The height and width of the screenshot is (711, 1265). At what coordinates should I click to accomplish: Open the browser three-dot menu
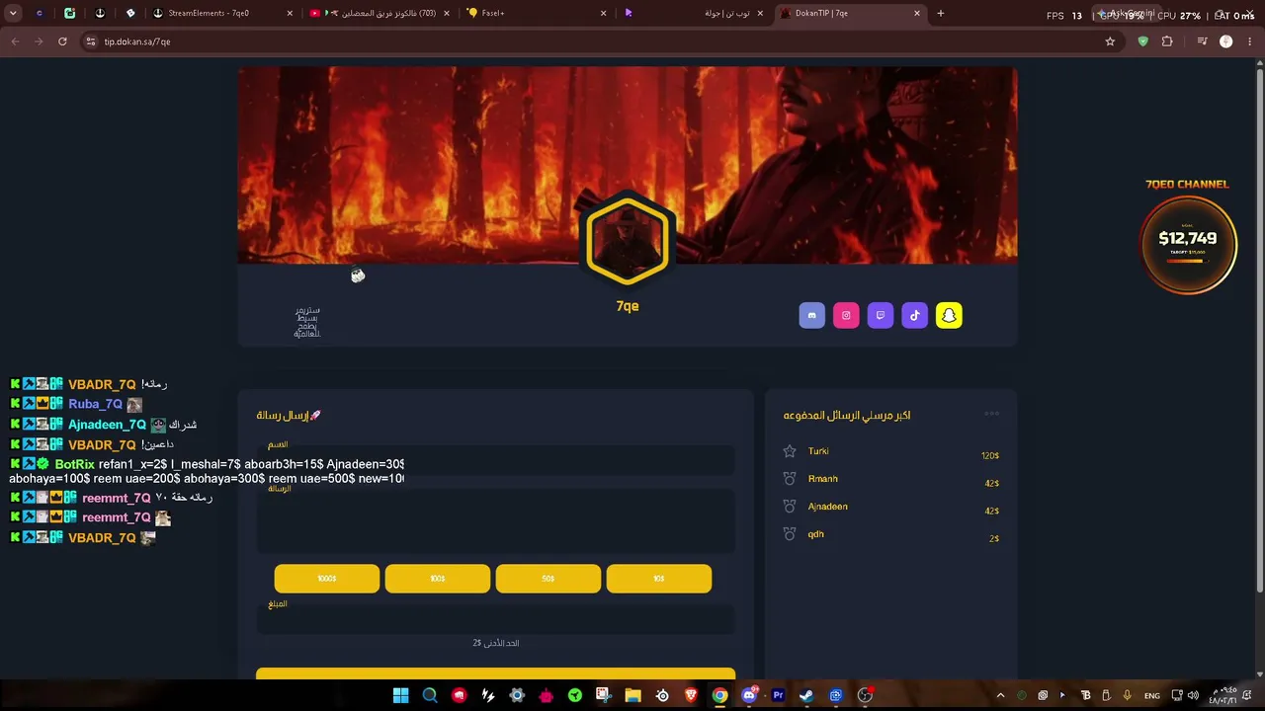click(1250, 41)
